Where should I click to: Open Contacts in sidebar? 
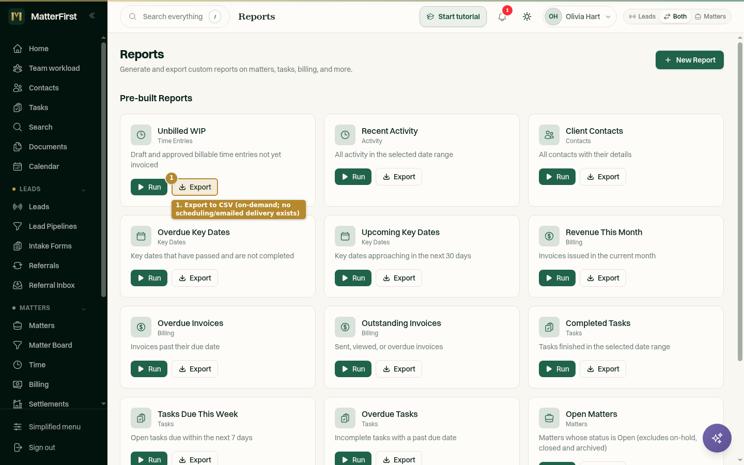click(50, 88)
